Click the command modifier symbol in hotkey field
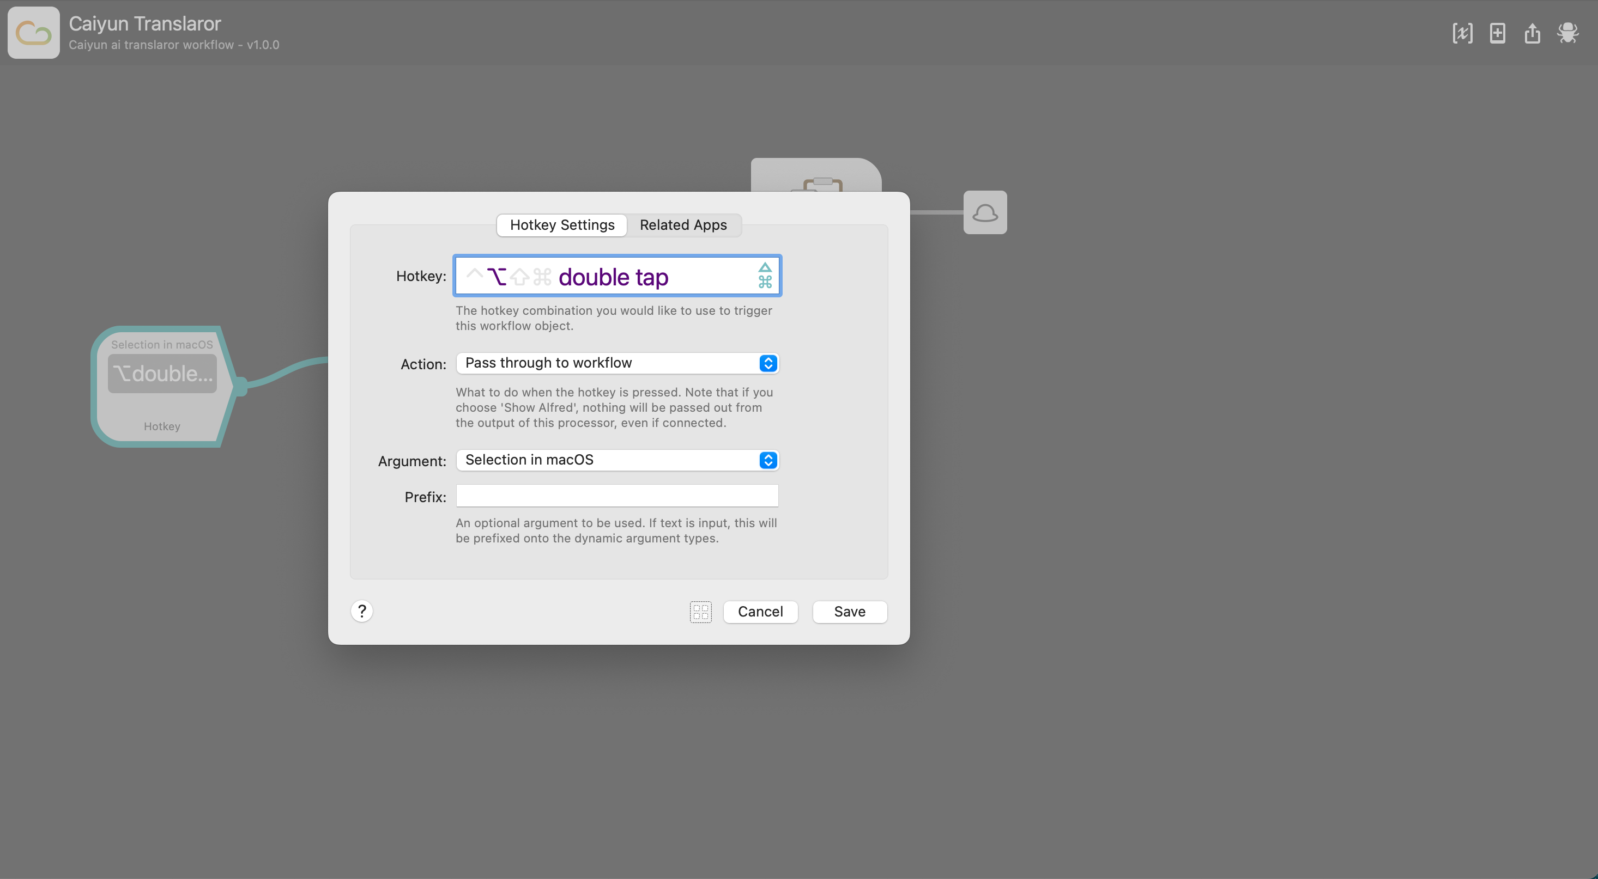The height and width of the screenshot is (879, 1598). [x=542, y=277]
